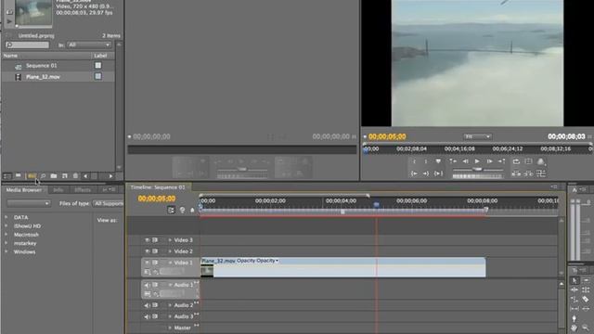594x334 pixels.
Task: Toggle Loop playback in Program monitor
Action: point(516,161)
